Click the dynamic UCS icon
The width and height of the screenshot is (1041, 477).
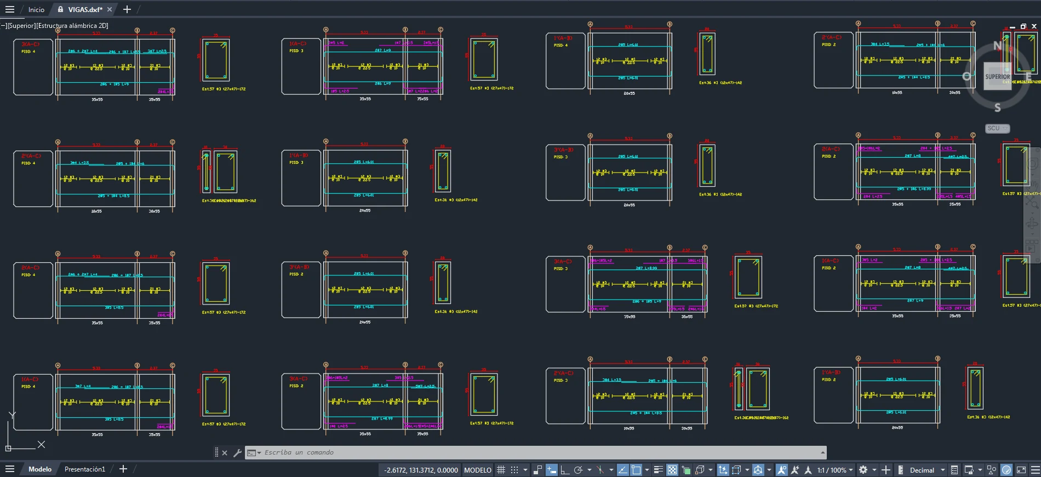point(723,470)
